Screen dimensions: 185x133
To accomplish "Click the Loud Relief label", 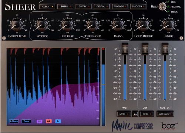I will 144,36.
